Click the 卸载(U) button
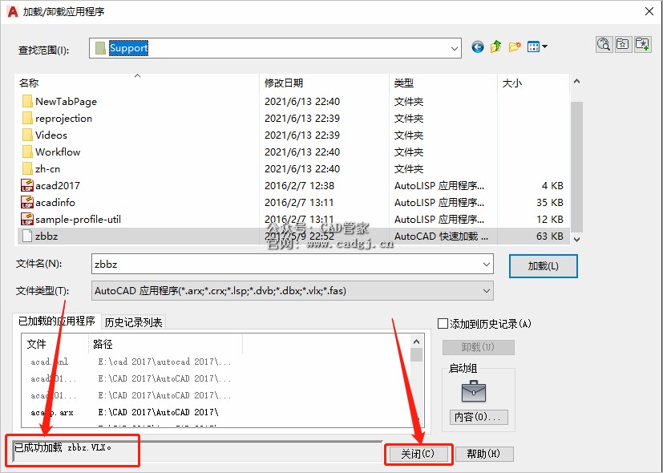This screenshot has height=473, width=663. click(479, 347)
